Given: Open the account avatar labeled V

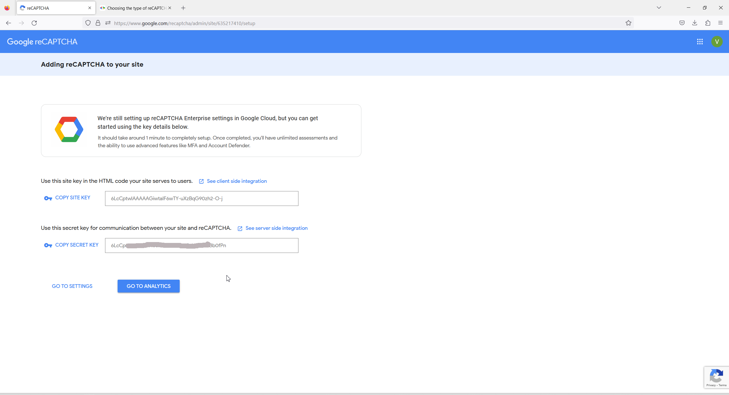Looking at the screenshot, I should tap(717, 42).
